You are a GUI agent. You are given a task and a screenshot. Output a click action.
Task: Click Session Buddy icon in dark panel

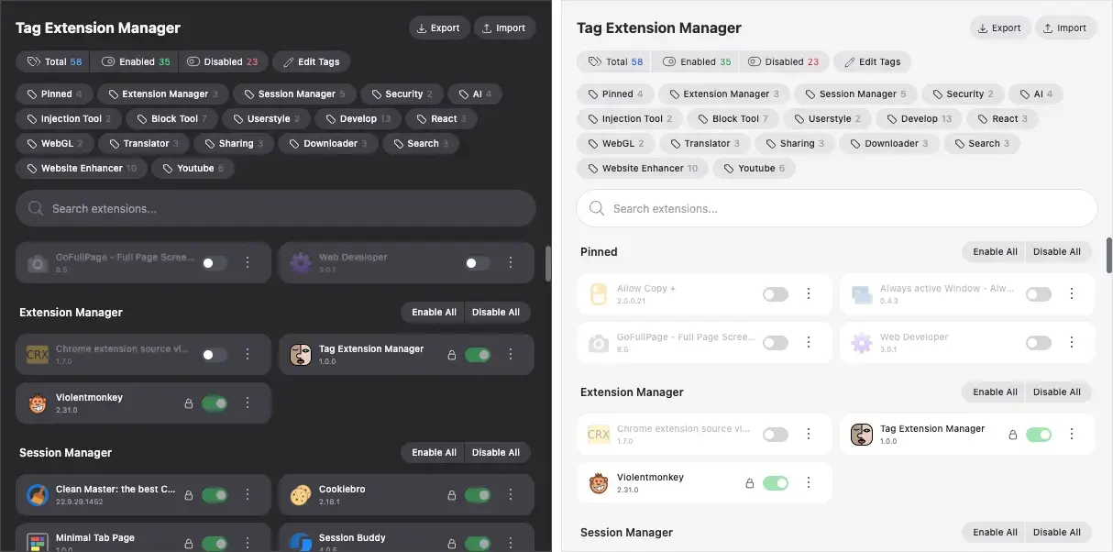click(301, 543)
